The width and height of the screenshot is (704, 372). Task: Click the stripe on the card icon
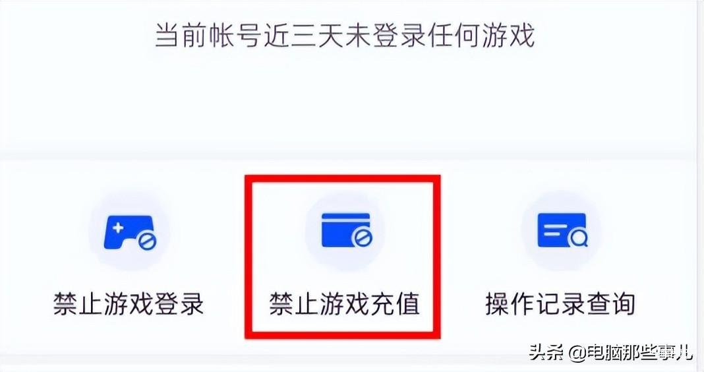pyautogui.click(x=345, y=220)
